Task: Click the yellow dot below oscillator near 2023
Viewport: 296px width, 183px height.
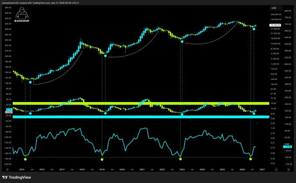Action: click(x=180, y=159)
